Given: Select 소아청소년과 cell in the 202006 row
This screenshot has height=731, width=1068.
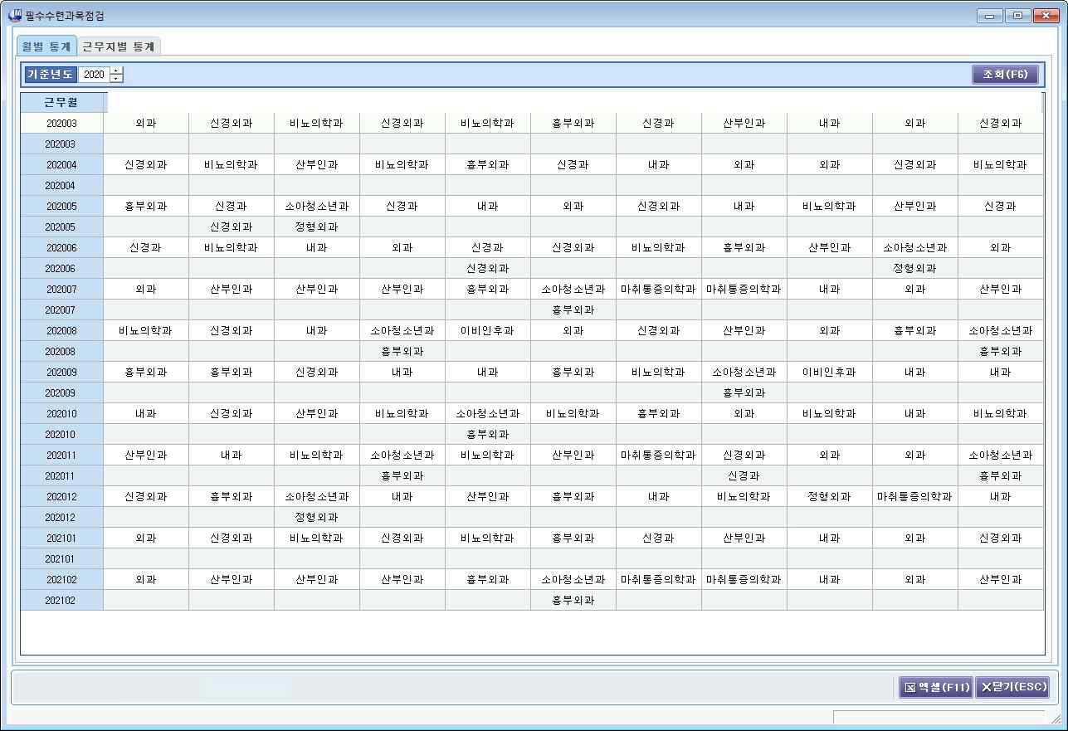Looking at the screenshot, I should pos(914,247).
